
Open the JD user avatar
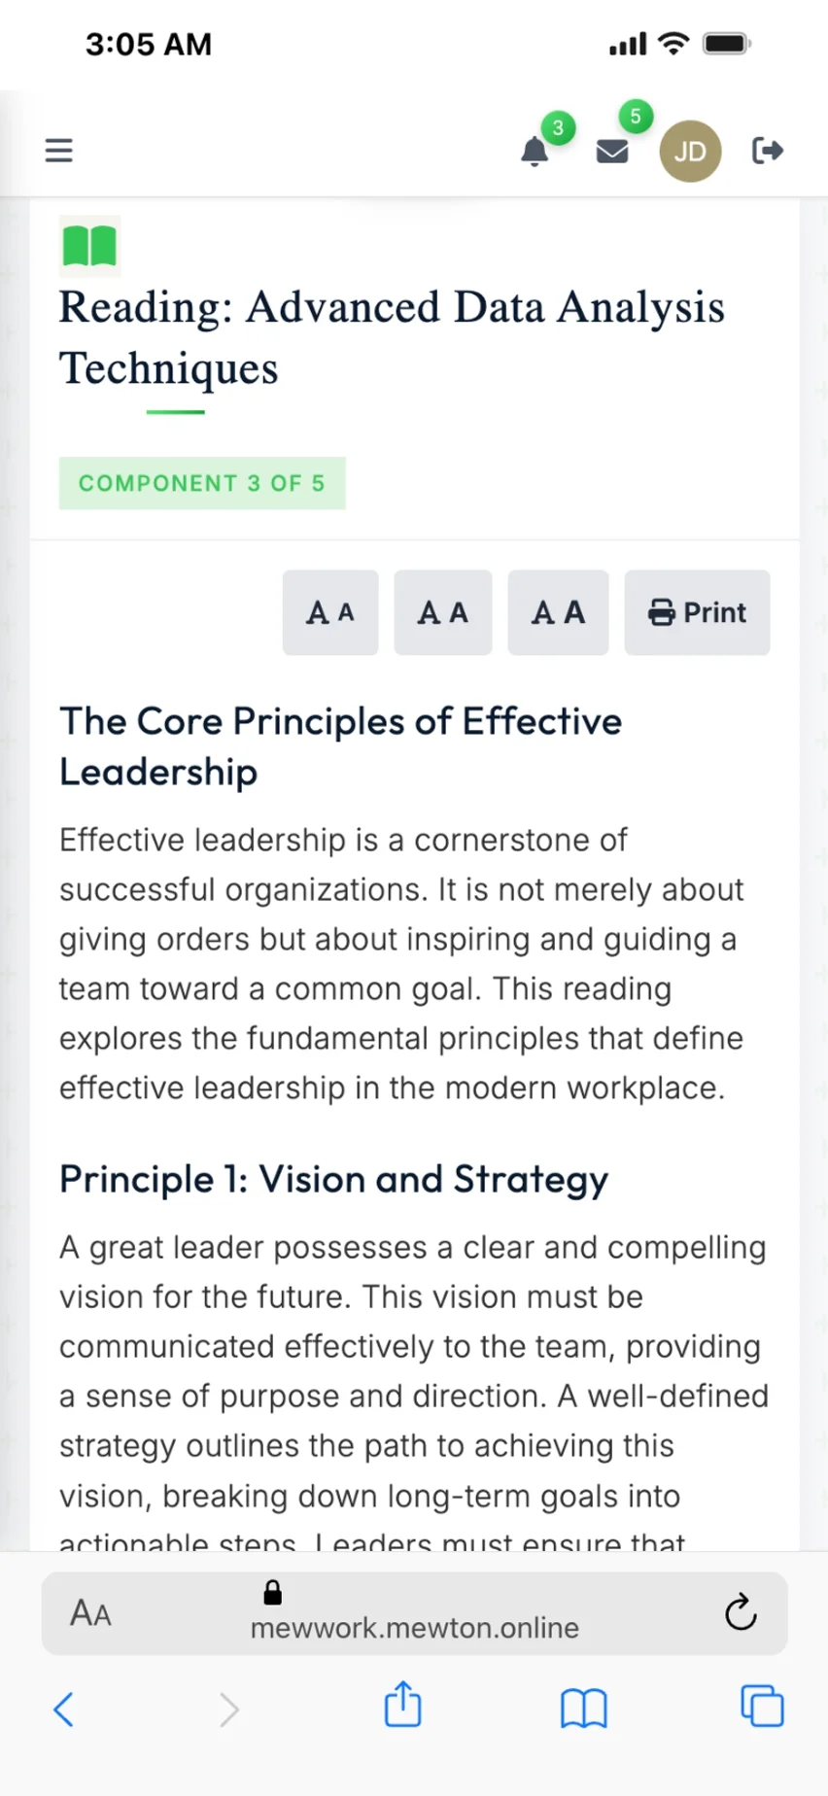(x=690, y=152)
